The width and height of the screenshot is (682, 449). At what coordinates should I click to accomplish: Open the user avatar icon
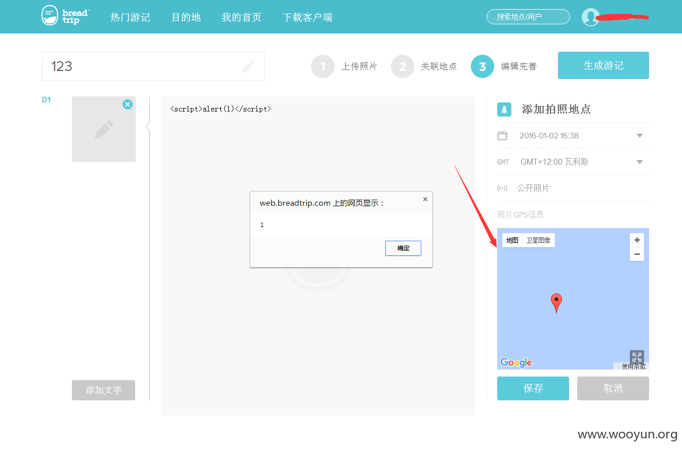coord(590,17)
